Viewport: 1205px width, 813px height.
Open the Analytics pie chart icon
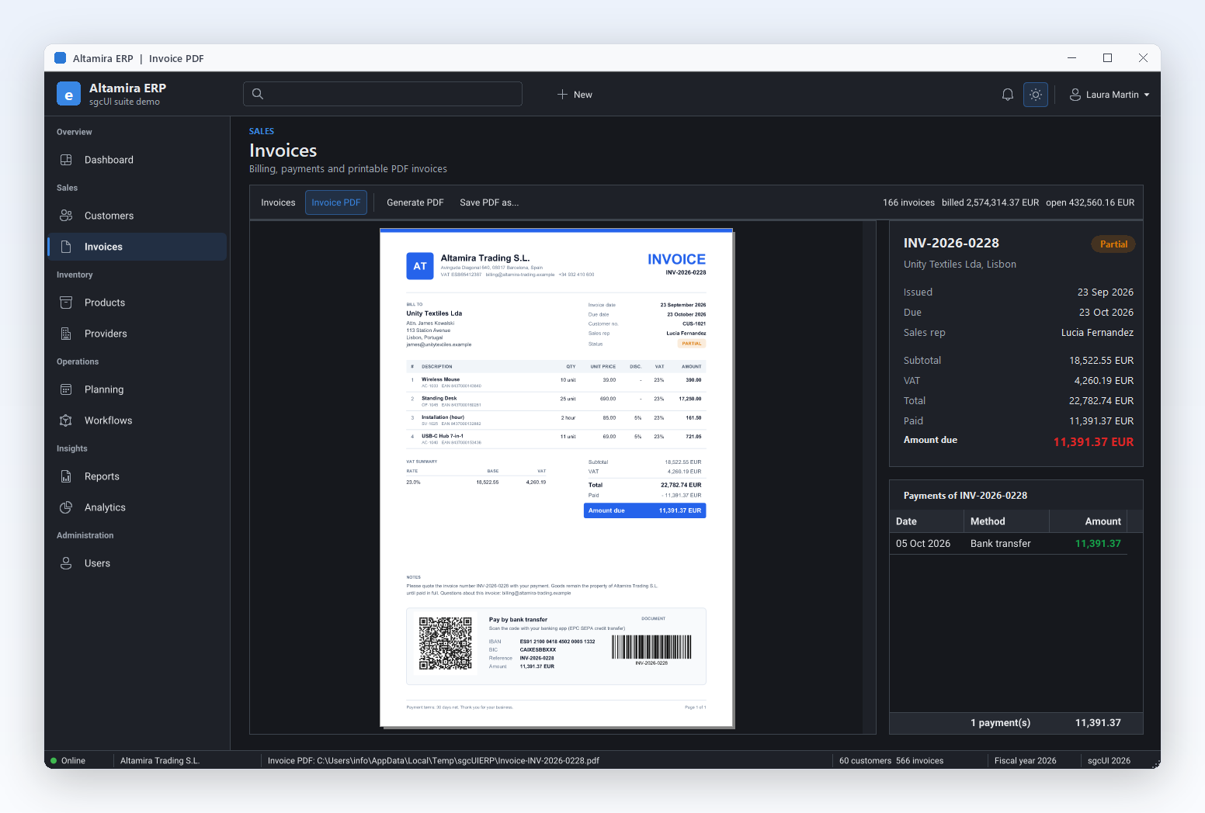[66, 507]
